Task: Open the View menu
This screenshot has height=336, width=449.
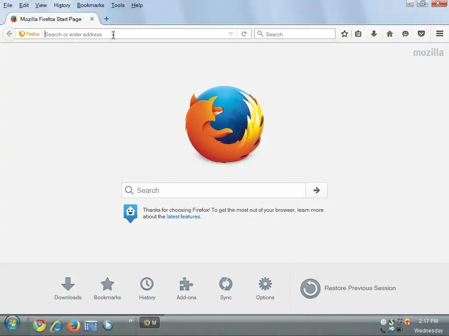Action: [41, 5]
